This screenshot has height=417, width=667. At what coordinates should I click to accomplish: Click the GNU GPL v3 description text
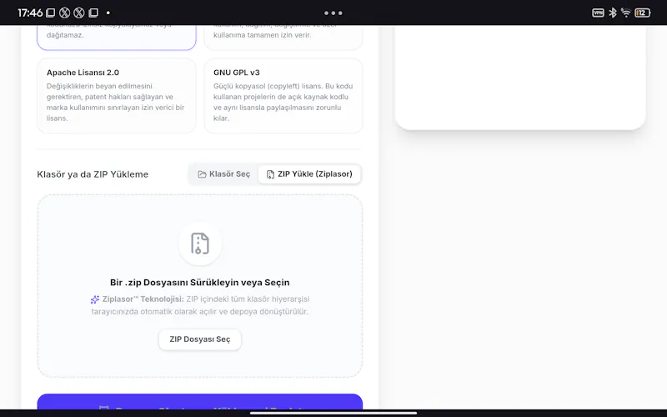(283, 102)
